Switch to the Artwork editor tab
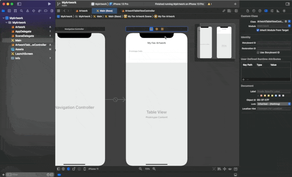This screenshot has width=292, height=177. pos(81,11)
